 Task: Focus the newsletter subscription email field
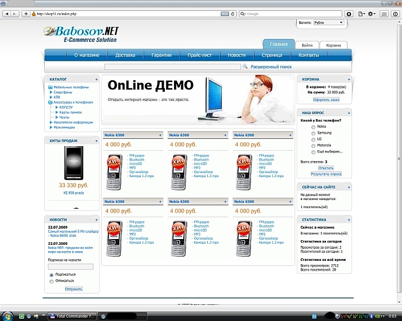[x=71, y=267]
